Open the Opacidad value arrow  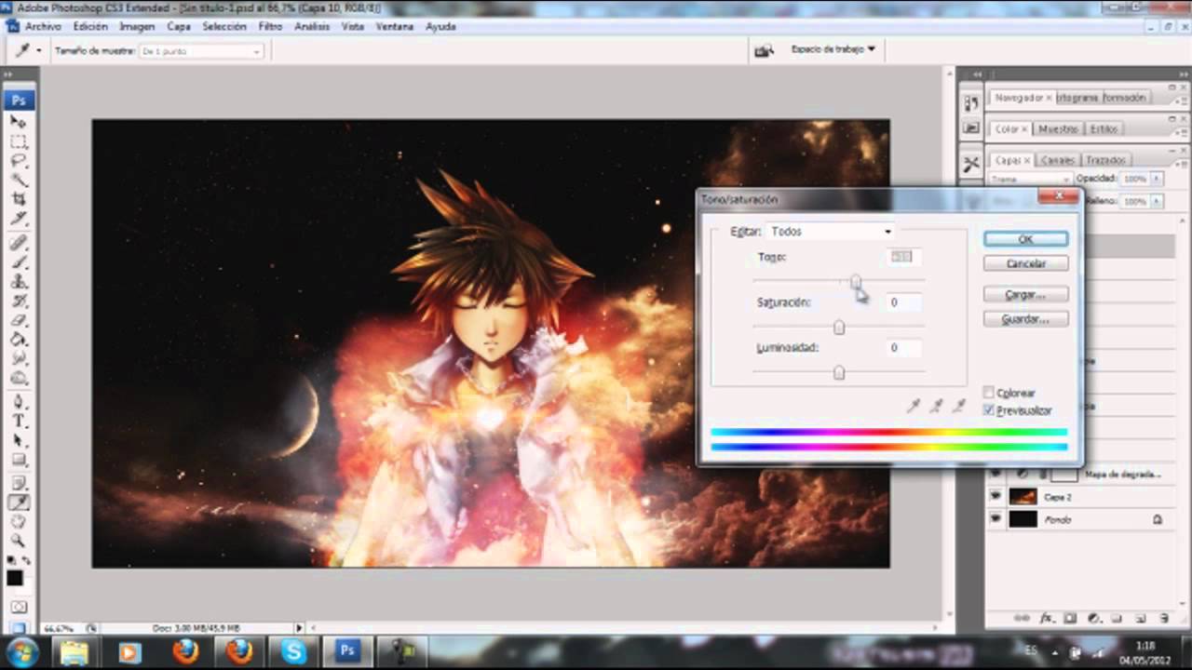[1158, 178]
